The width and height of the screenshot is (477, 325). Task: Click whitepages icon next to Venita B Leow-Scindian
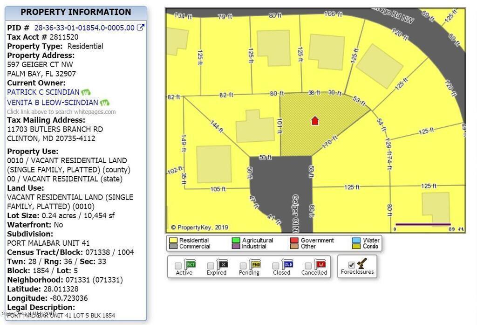point(104,103)
